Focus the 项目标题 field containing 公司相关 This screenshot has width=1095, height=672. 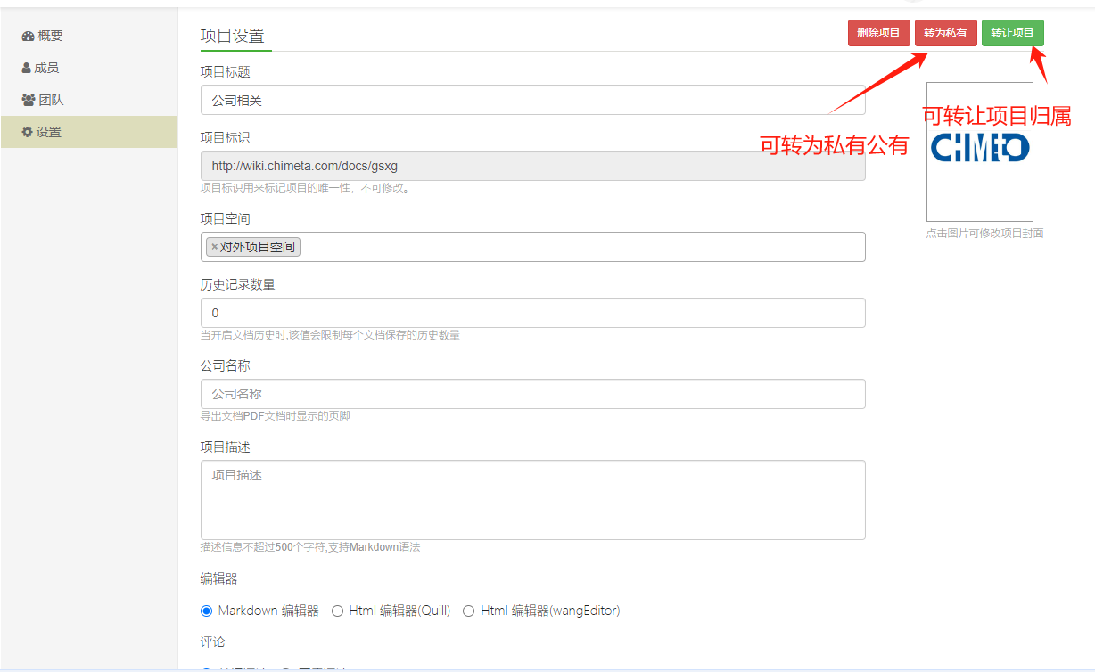click(x=532, y=101)
